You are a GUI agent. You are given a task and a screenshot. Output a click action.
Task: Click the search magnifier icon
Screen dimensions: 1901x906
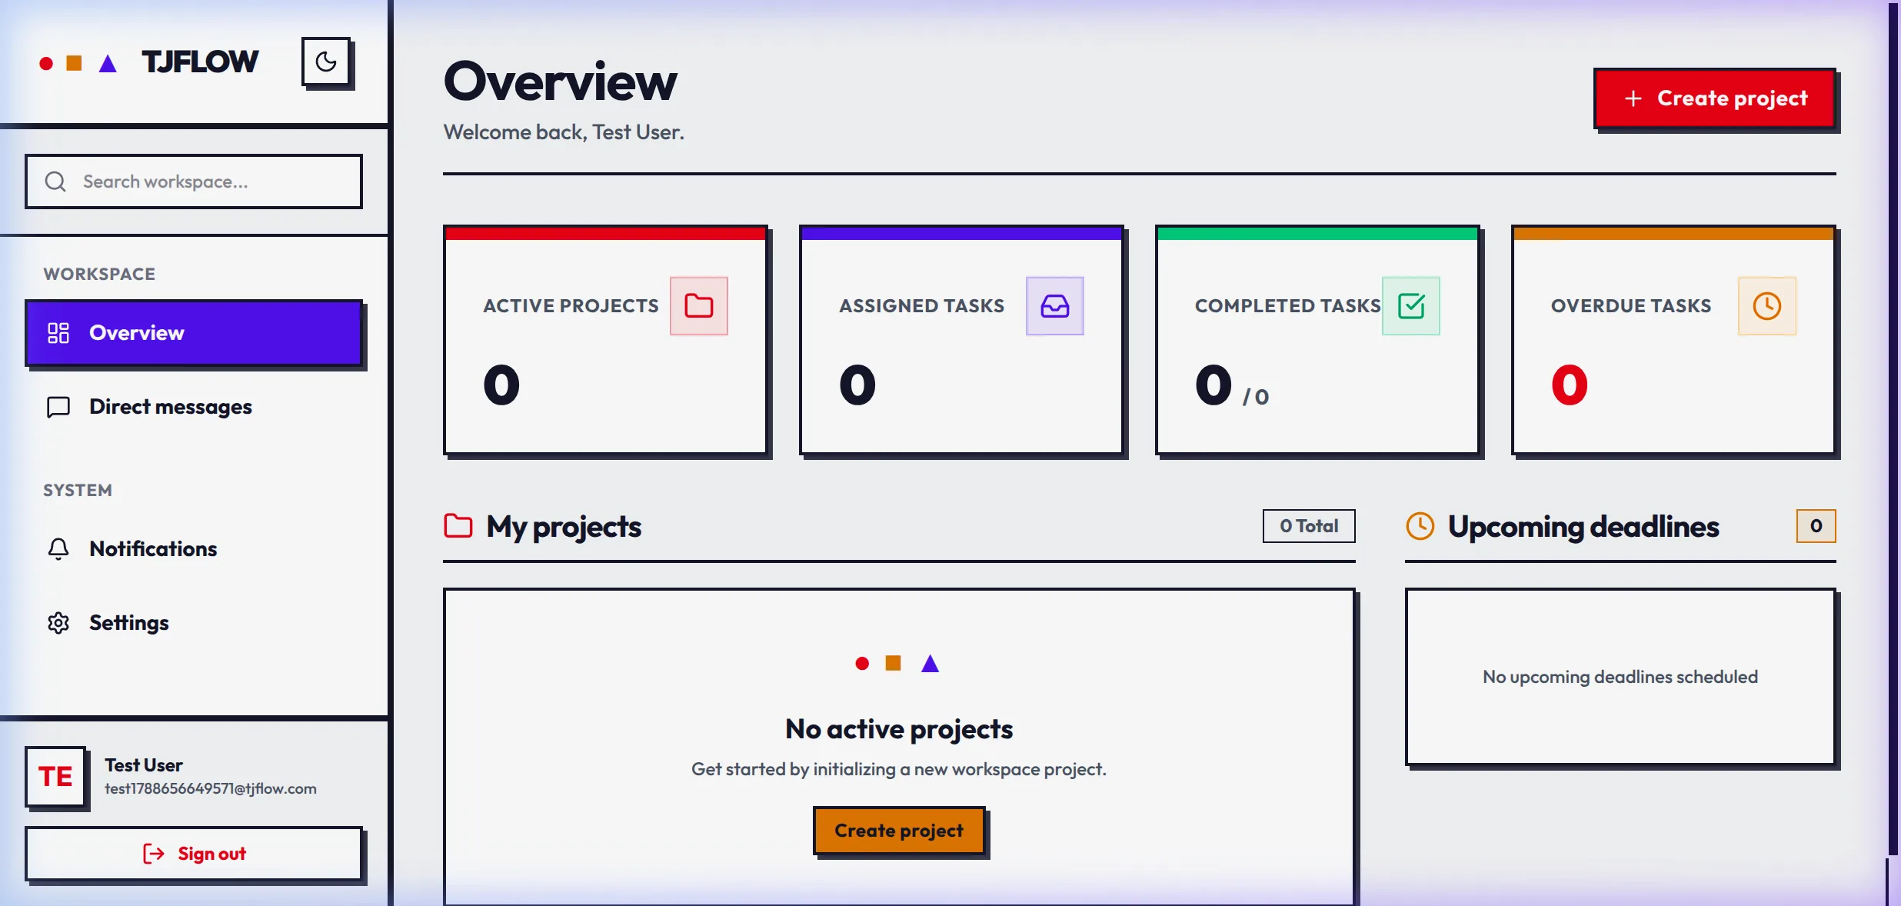(55, 182)
